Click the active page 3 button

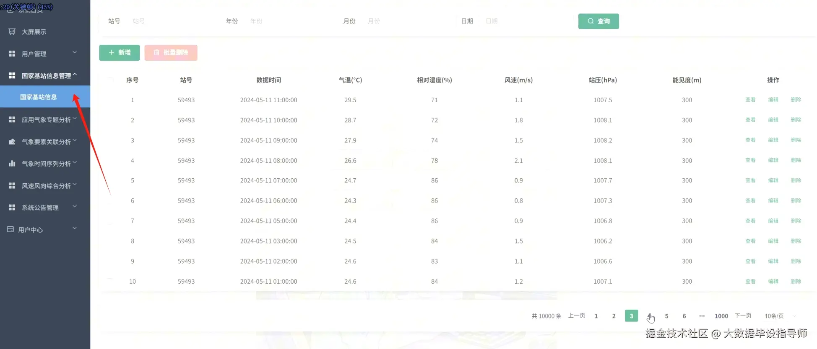[x=631, y=316]
